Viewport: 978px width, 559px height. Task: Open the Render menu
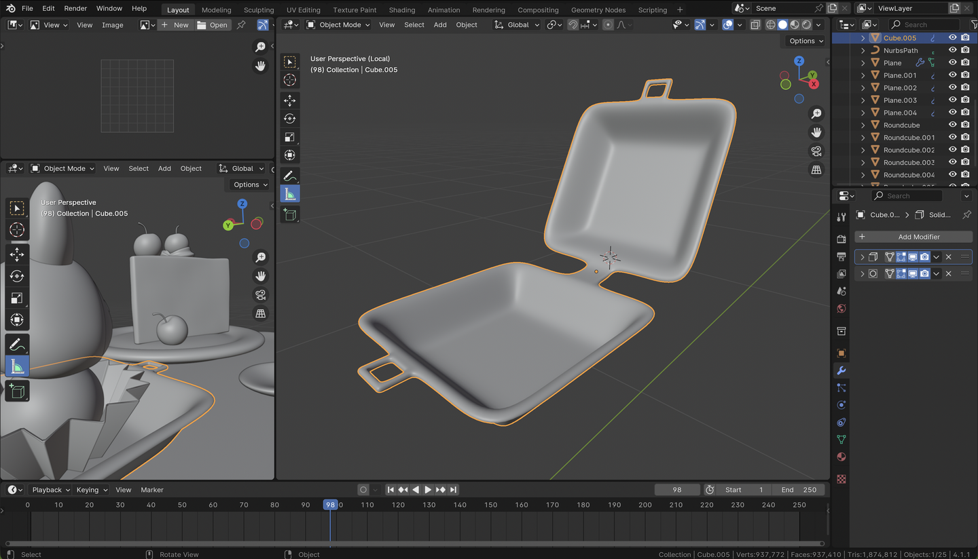(x=75, y=8)
